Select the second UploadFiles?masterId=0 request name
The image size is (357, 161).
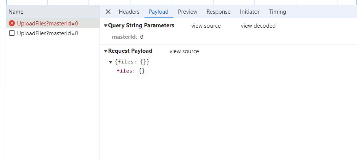point(47,33)
